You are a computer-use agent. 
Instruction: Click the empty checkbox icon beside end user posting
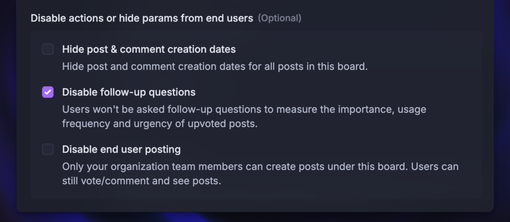tap(48, 149)
